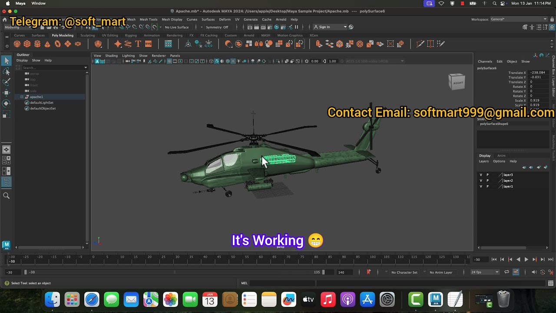Open the 24 fps frame rate dropdown
The image size is (556, 313).
point(485,272)
